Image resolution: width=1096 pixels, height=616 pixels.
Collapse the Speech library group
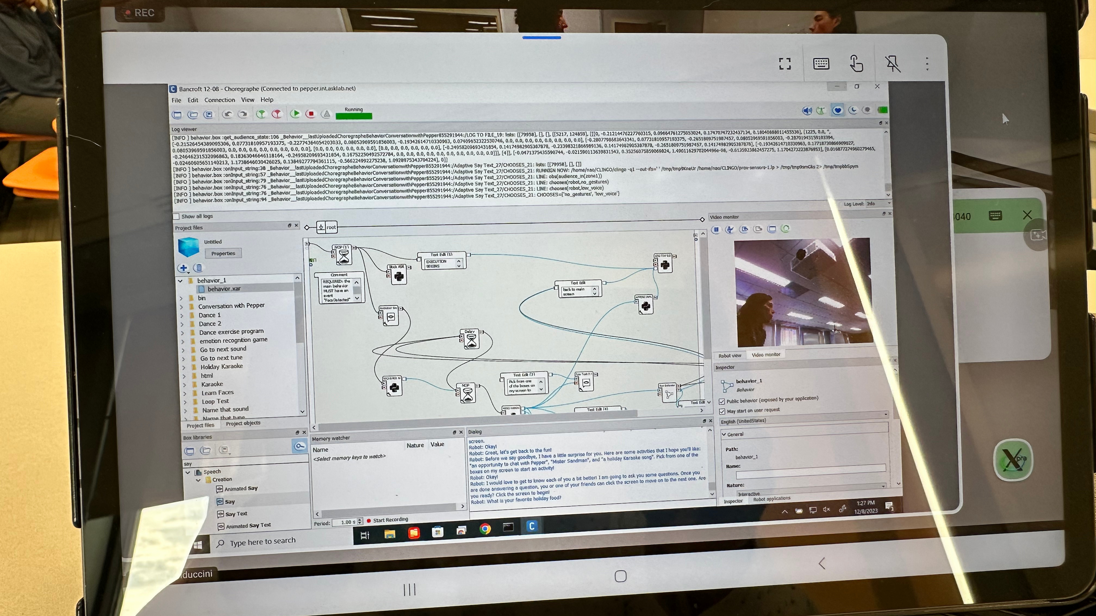(x=188, y=472)
